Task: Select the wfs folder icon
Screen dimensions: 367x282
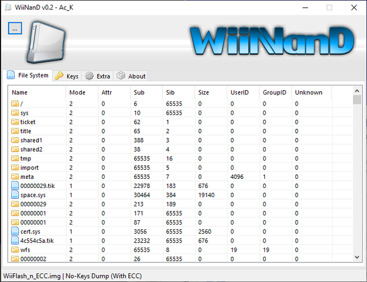Action: pos(15,249)
